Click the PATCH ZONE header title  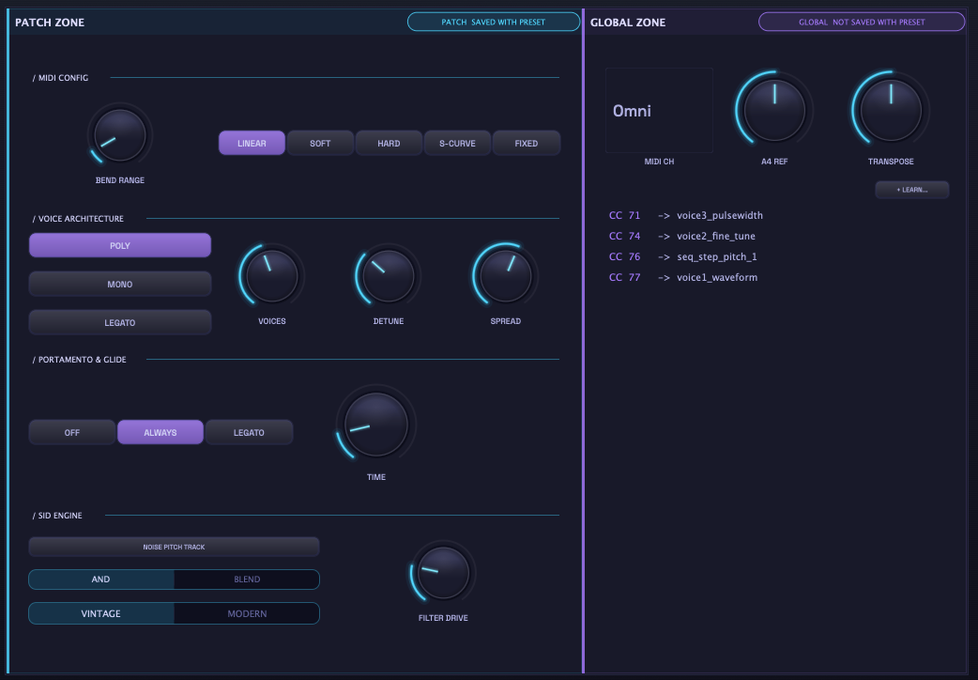(x=50, y=23)
